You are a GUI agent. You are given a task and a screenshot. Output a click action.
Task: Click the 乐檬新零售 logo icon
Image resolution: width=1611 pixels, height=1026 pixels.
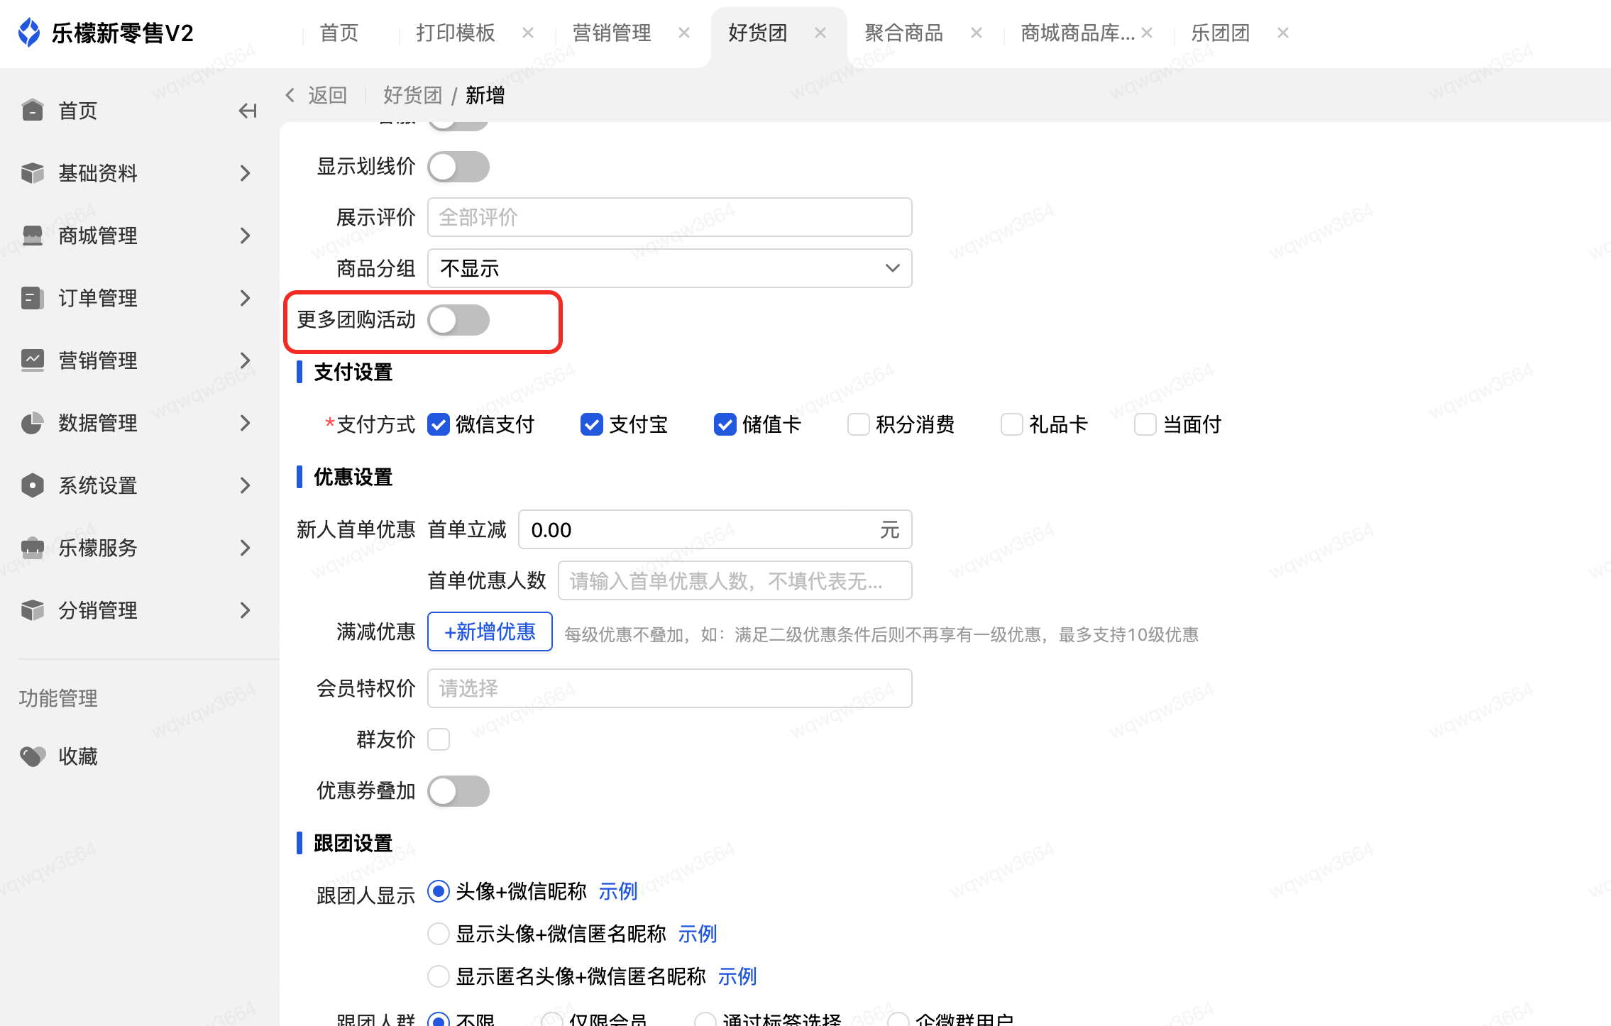click(29, 33)
